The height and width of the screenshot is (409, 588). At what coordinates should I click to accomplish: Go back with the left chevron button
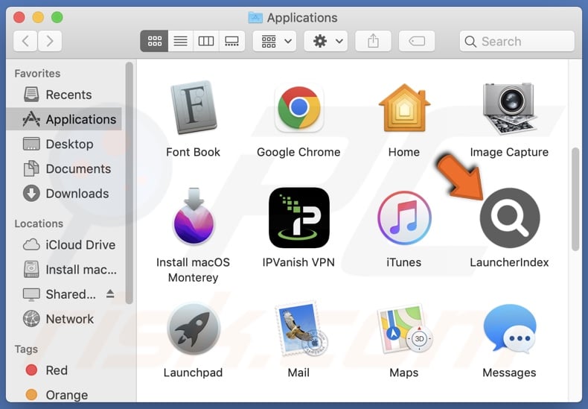[x=25, y=41]
